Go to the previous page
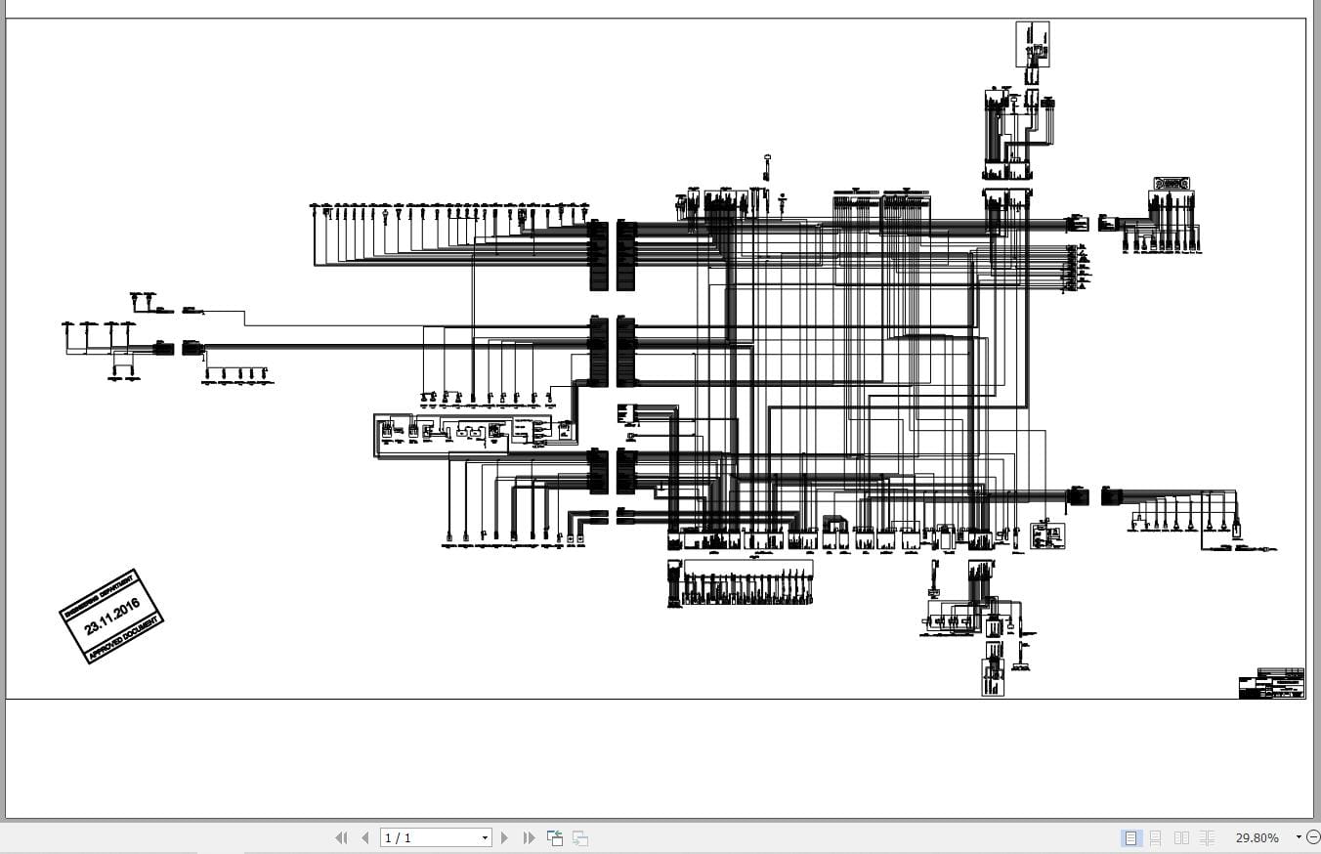The image size is (1321, 854). pyautogui.click(x=365, y=837)
